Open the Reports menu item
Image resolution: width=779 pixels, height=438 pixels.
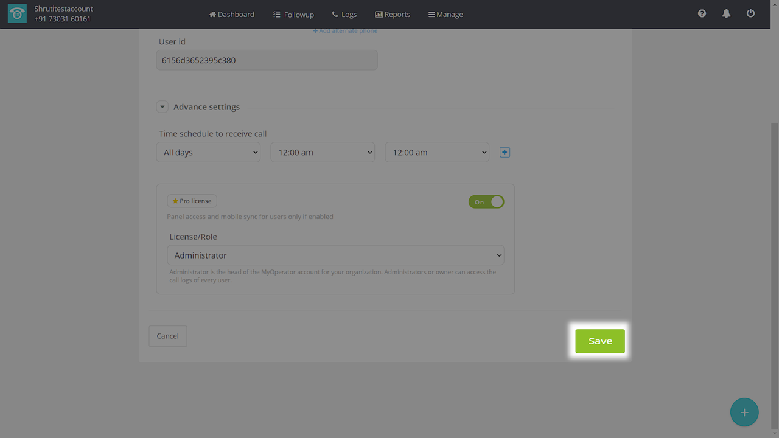393,14
